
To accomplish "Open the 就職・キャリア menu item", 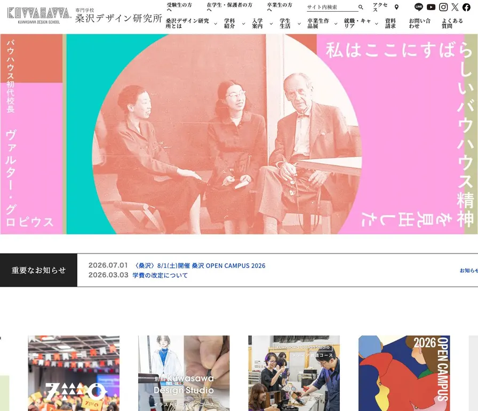I will (357, 23).
